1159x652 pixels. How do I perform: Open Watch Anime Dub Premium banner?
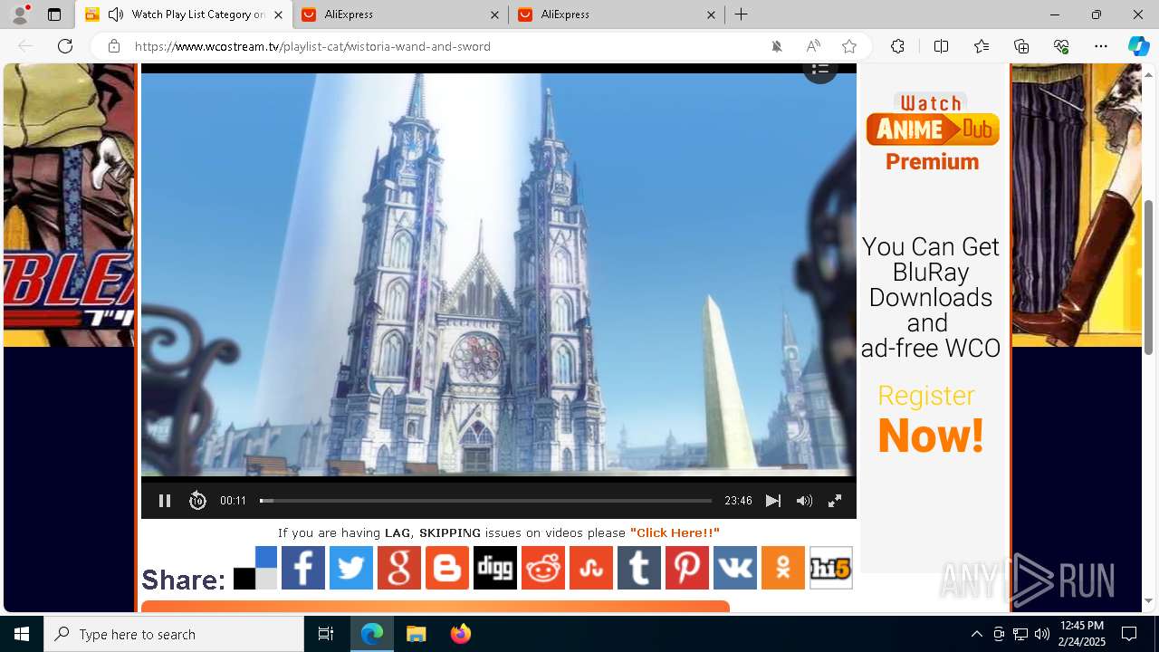coord(932,132)
